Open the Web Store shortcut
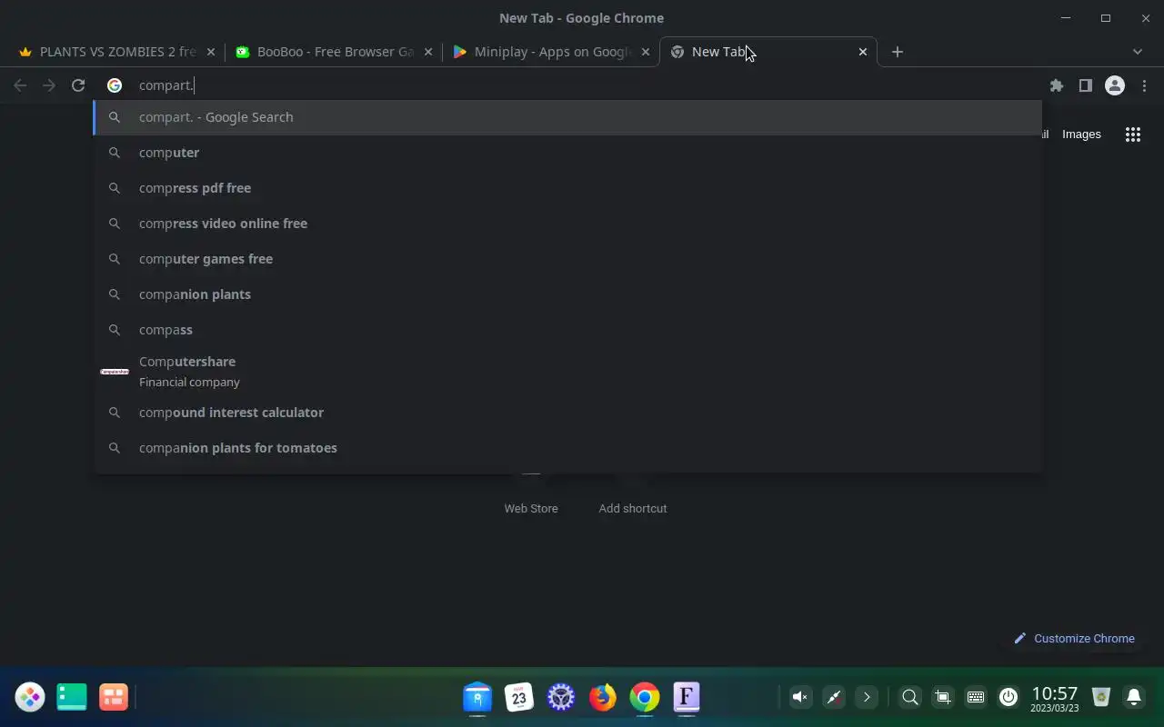Image resolution: width=1164 pixels, height=727 pixels. (531, 508)
